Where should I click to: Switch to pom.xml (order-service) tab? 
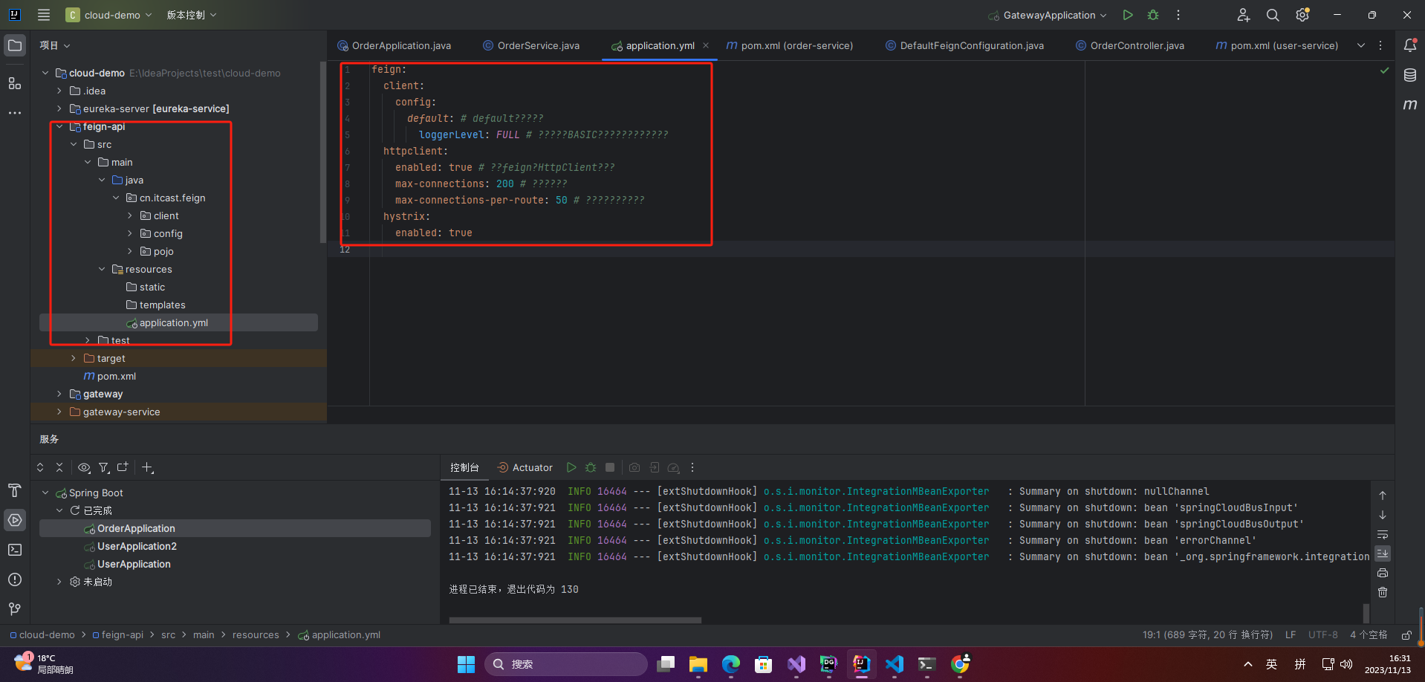click(790, 45)
